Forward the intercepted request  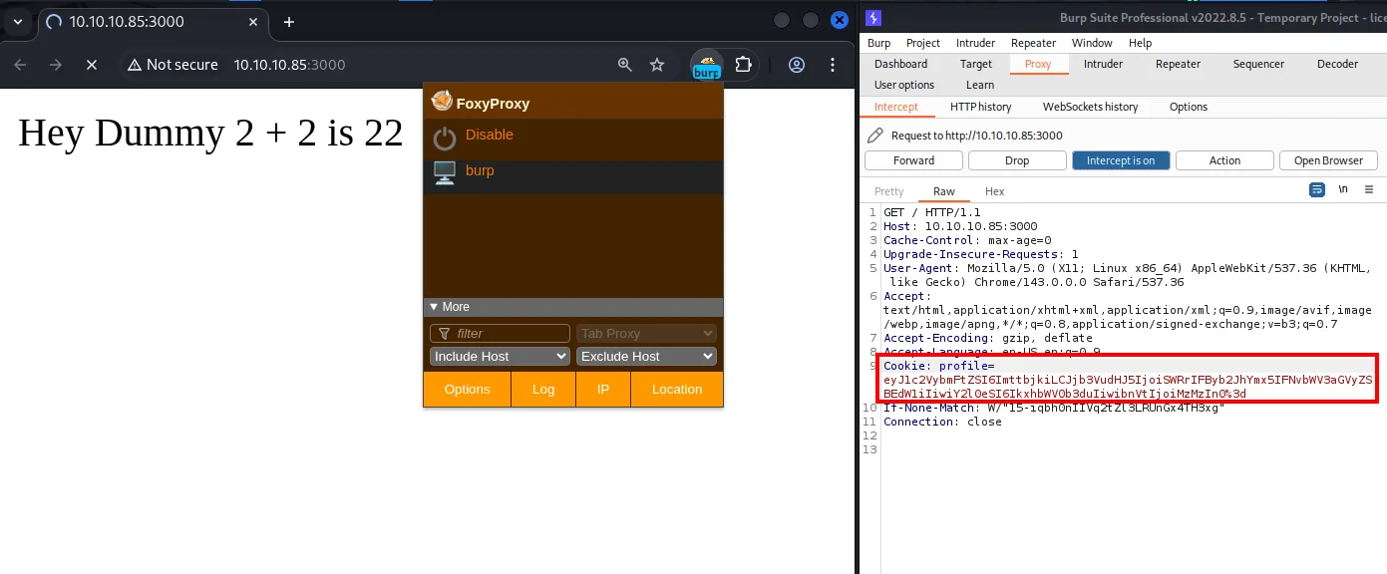pos(913,160)
